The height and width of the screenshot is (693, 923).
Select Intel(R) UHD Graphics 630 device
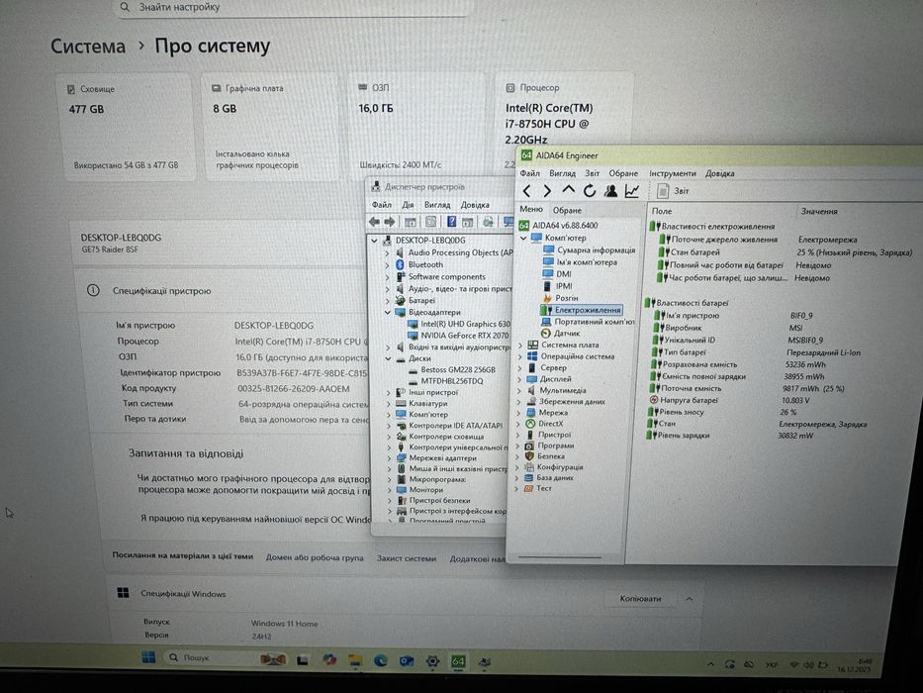459,324
